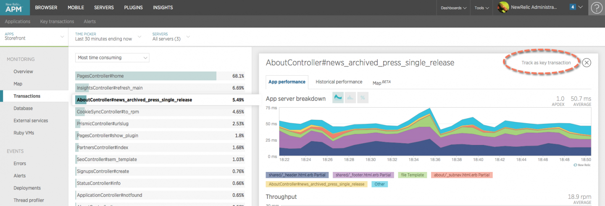This screenshot has height=206, width=605.
Task: Open the Servers filter dropdown
Action: [x=171, y=37]
